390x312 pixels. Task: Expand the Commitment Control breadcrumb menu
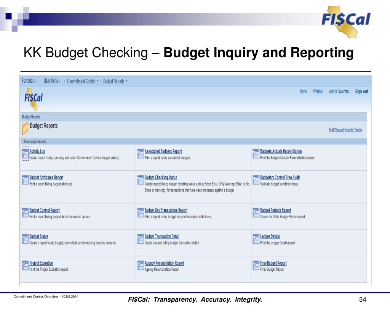click(83, 81)
